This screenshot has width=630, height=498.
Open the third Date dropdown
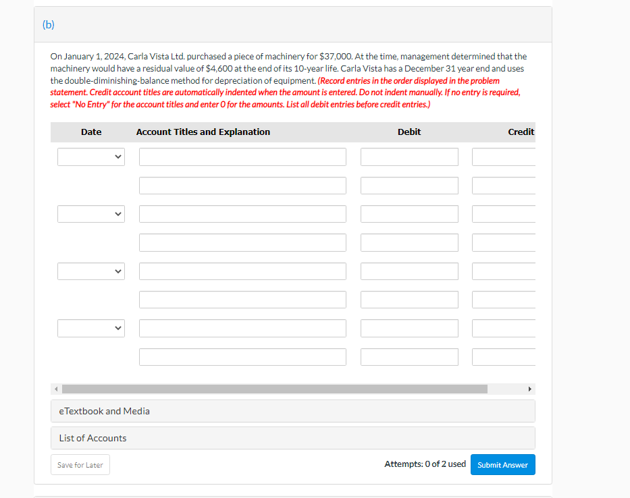point(91,271)
